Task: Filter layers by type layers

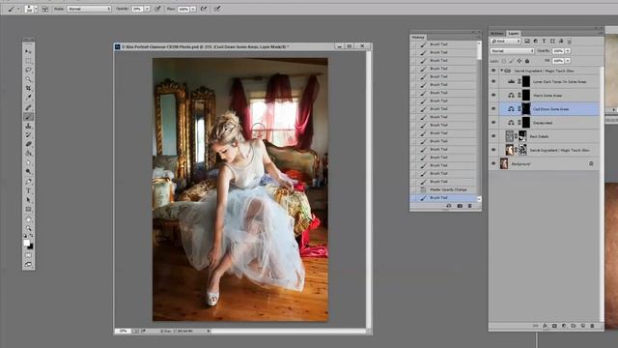Action: click(x=544, y=41)
